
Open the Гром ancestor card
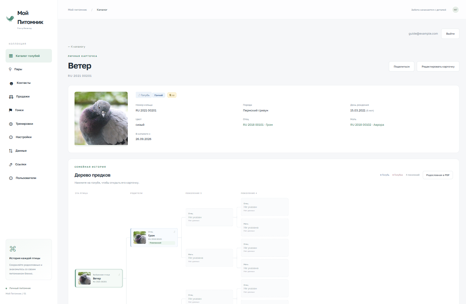(x=154, y=237)
